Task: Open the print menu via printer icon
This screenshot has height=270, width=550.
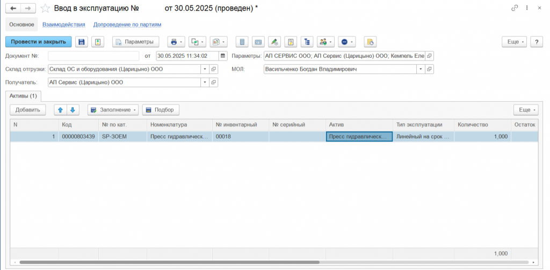Action: 176,42
